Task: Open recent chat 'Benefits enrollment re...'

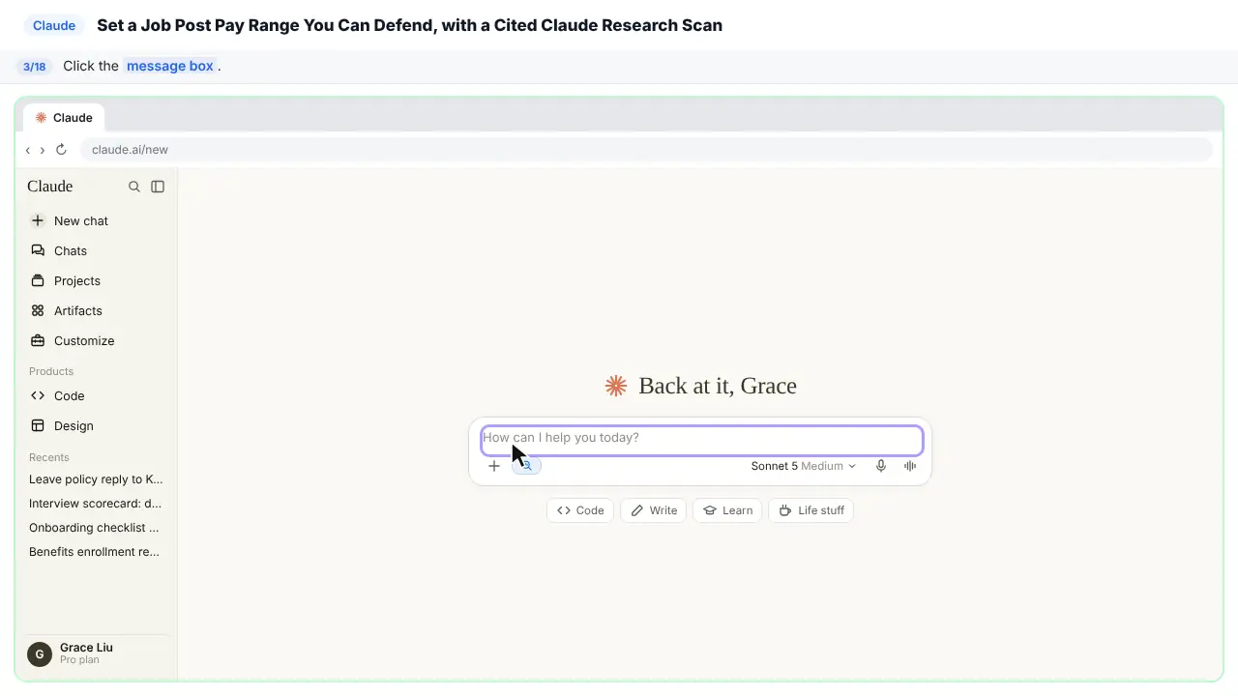Action: click(97, 552)
